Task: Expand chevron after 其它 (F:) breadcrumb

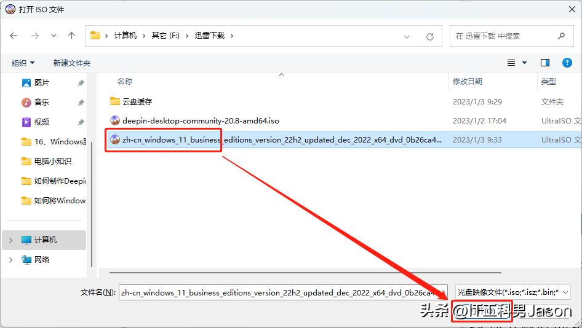Action: click(186, 36)
